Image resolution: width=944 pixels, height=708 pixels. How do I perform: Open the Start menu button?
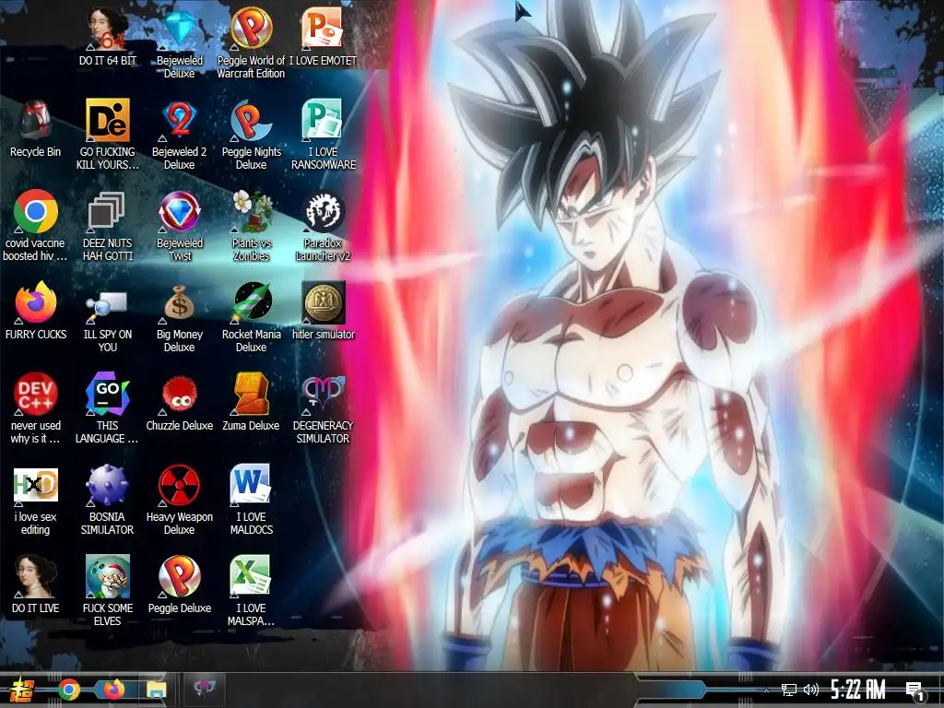(22, 690)
